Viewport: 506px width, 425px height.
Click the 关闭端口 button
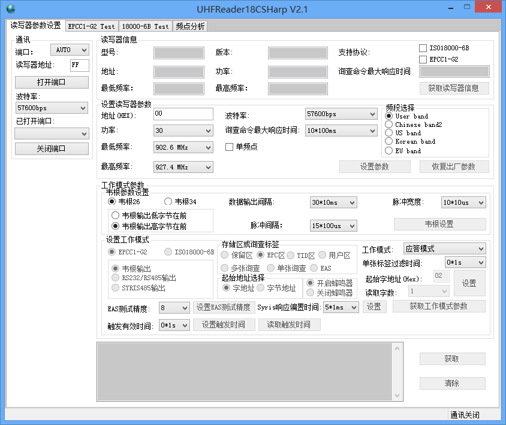point(52,148)
